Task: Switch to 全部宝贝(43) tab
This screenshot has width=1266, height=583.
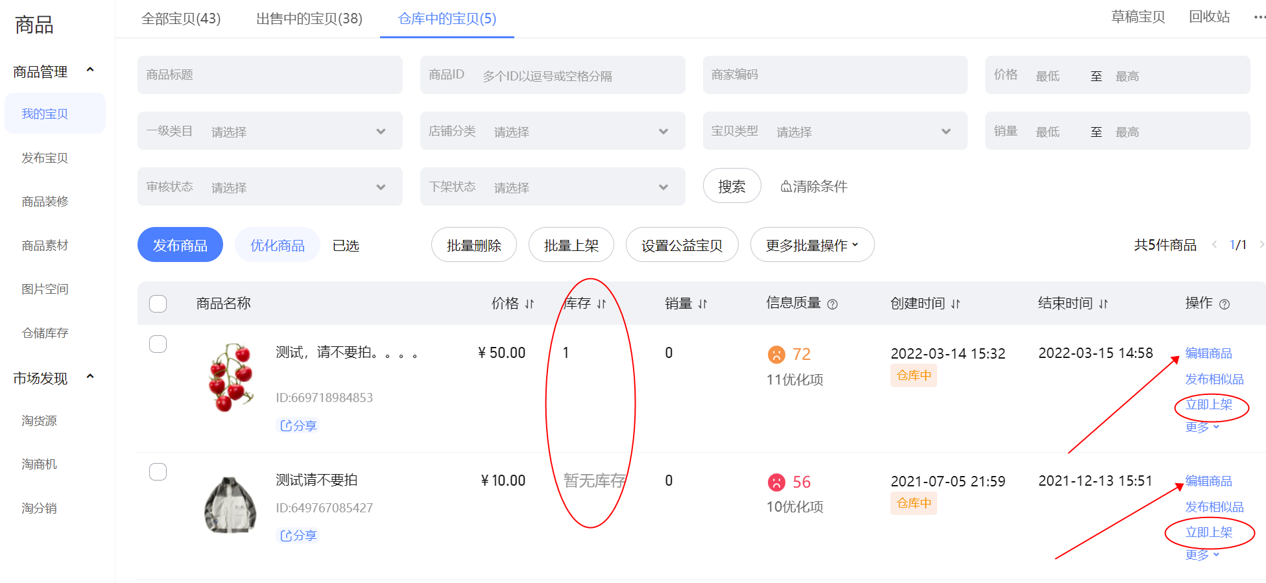Action: 181,19
